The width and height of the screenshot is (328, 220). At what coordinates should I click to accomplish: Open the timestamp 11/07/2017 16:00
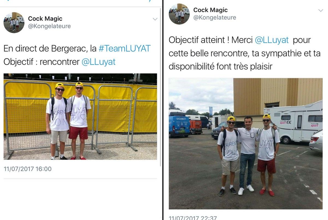[28, 169]
